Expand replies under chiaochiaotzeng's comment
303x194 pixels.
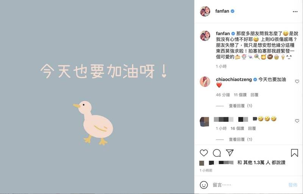241,106
